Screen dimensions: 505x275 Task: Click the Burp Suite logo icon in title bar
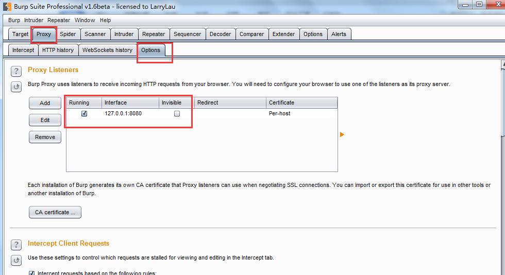click(7, 7)
